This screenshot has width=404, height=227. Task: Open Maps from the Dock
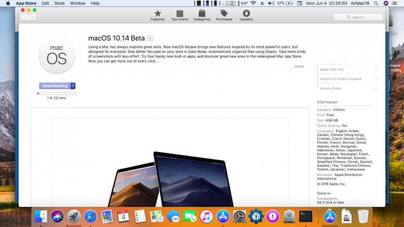[157, 216]
